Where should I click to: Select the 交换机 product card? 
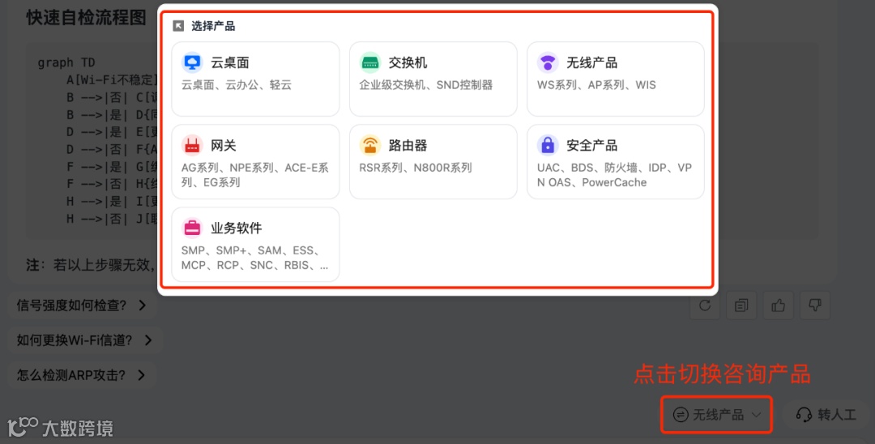click(x=433, y=79)
